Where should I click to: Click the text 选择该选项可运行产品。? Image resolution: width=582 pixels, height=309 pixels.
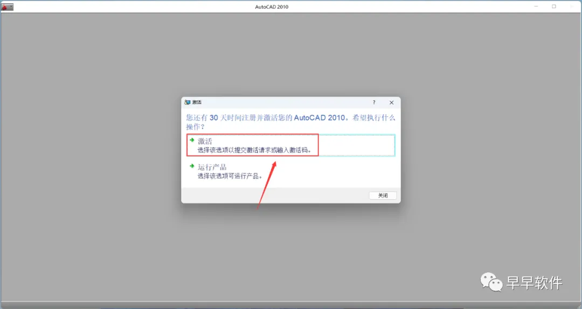230,176
